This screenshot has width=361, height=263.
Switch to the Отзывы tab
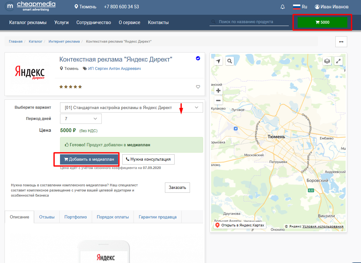pos(47,217)
